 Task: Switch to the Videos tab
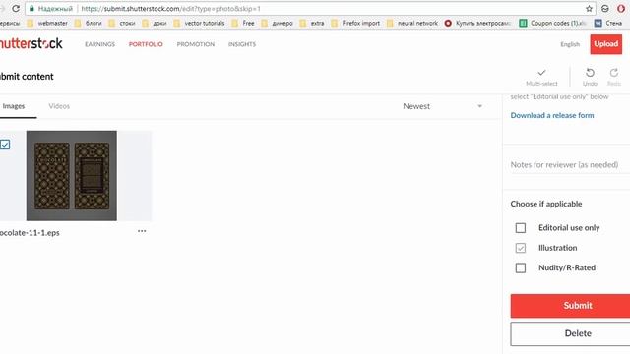pyautogui.click(x=59, y=106)
